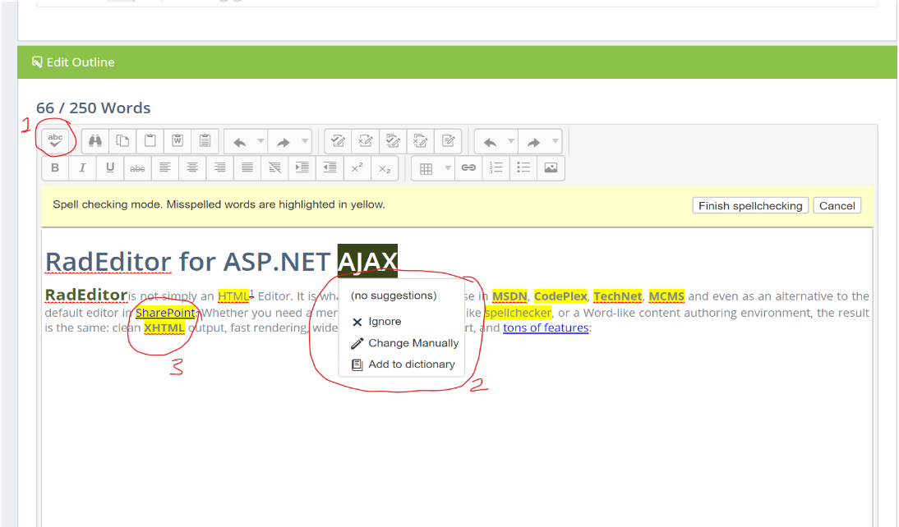Cancel spell checking mode
This screenshot has height=527, width=899.
[x=837, y=206]
